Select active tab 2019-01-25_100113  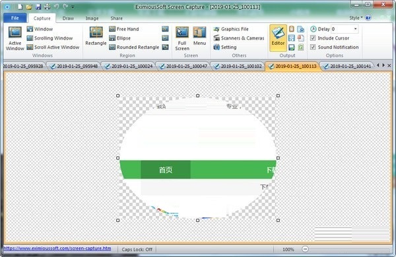tap(292, 66)
